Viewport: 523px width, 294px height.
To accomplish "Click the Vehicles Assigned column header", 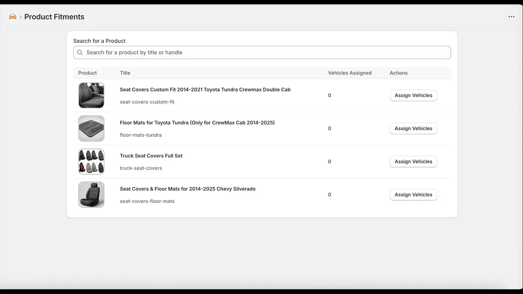I will point(350,73).
